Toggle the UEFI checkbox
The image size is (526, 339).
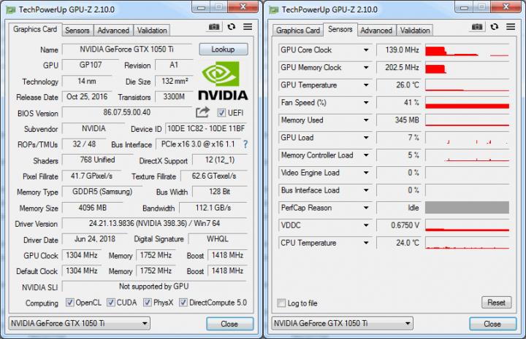click(221, 113)
